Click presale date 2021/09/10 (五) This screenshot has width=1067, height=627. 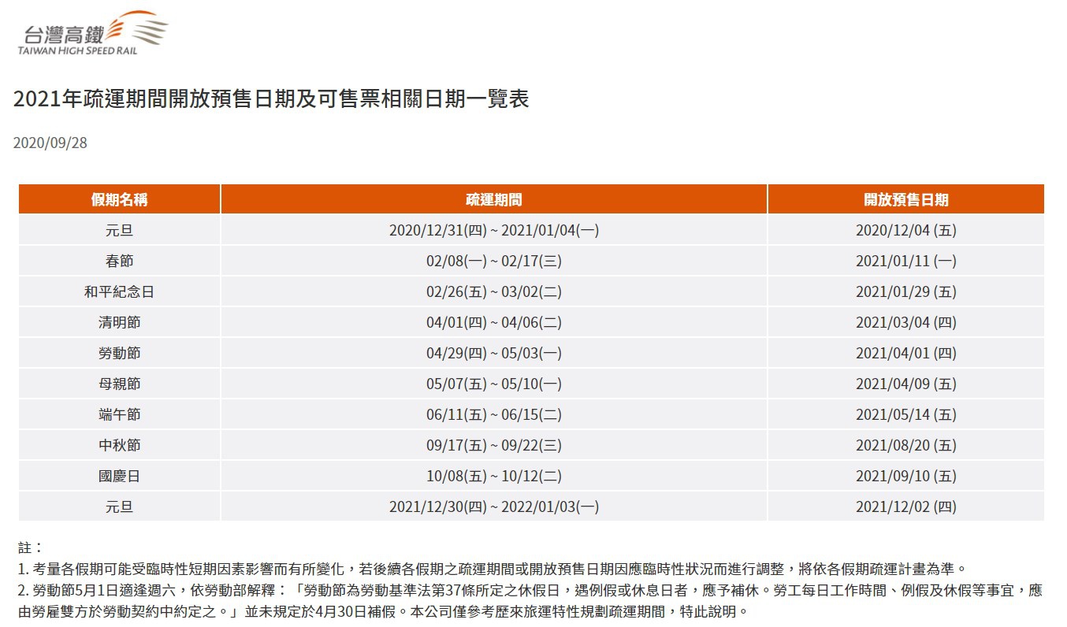point(906,476)
